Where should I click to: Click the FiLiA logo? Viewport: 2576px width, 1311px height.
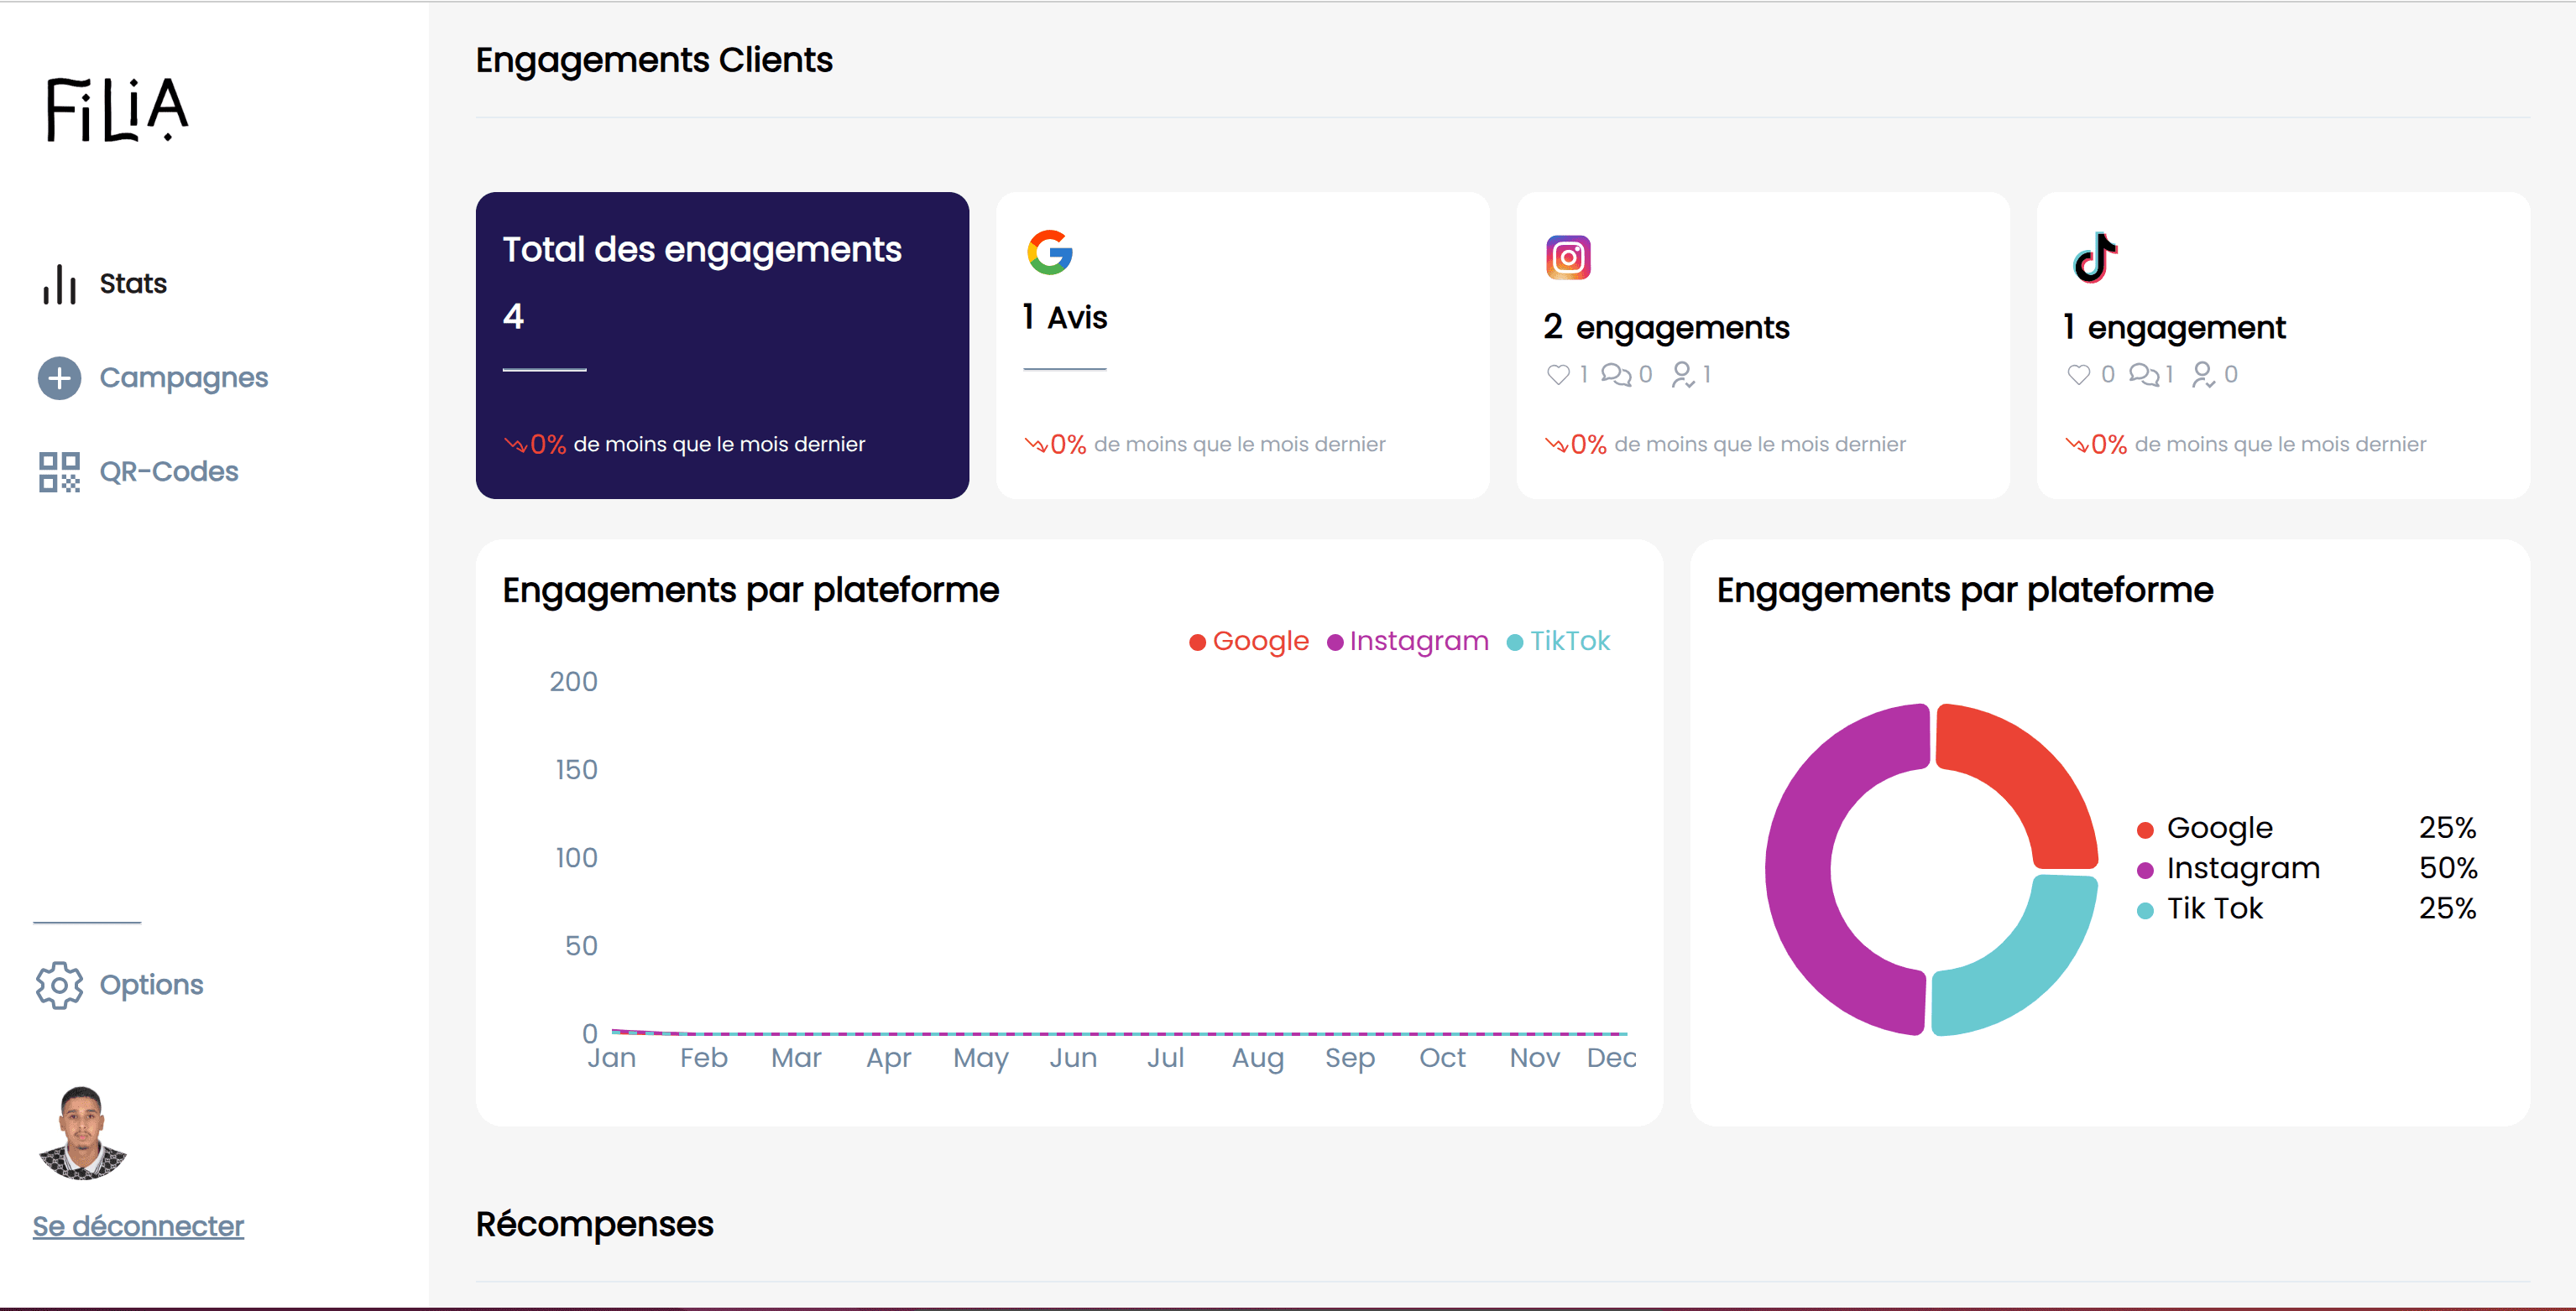coord(117,109)
